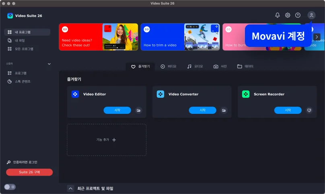Click the Screen Recorder title text
This screenshot has width=325, height=194.
(x=269, y=94)
